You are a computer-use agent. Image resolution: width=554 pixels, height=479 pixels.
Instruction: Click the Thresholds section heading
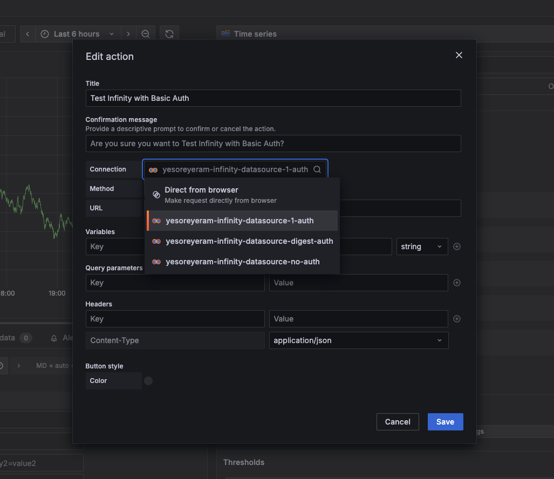(244, 462)
